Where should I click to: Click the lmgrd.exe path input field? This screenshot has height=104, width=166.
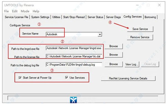pyautogui.click(x=74, y=48)
